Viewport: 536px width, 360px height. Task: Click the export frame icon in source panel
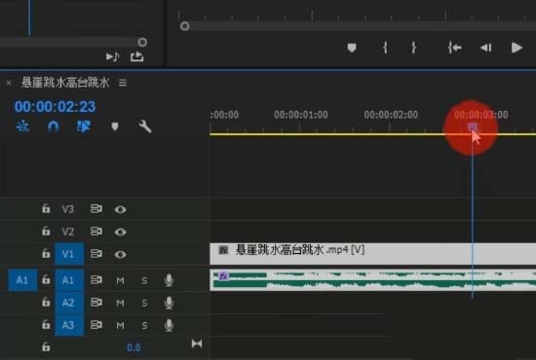(x=137, y=56)
